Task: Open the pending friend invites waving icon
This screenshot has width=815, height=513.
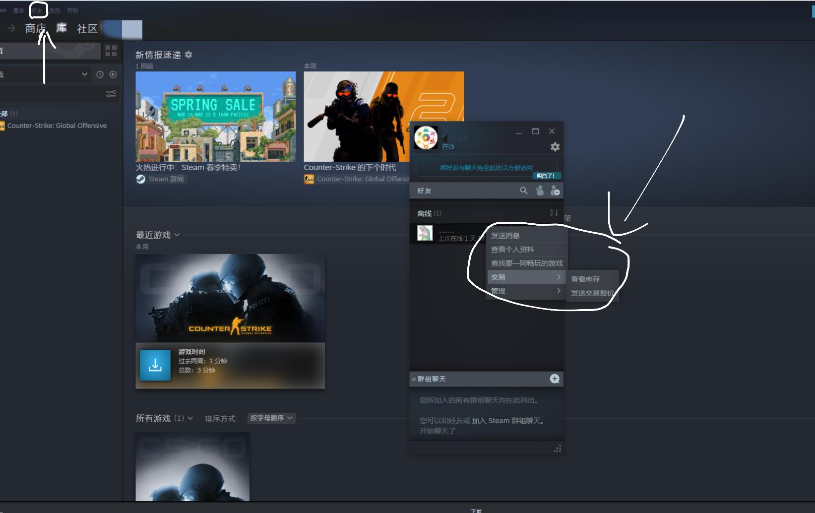Action: coord(540,191)
